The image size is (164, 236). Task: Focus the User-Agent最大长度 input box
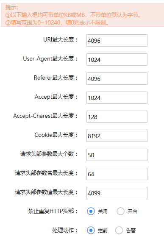click(117, 60)
